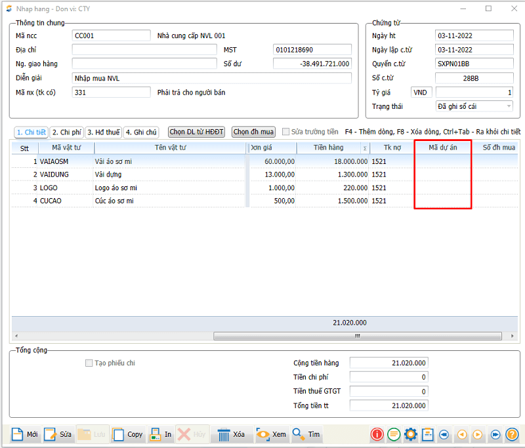Click the Cộng tiền hàng total field
Image resolution: width=525 pixels, height=448 pixels.
[388, 363]
